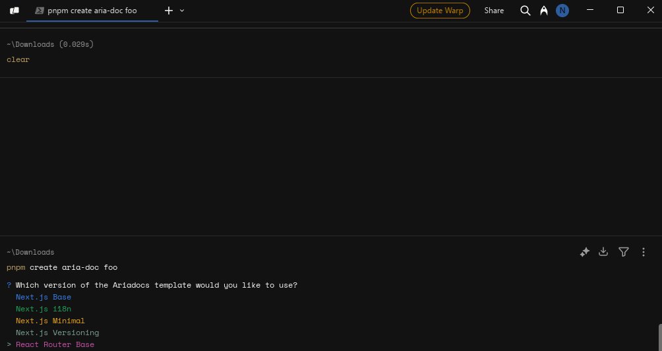Click the '~\Downloads (0.029s)' block header

(x=50, y=44)
